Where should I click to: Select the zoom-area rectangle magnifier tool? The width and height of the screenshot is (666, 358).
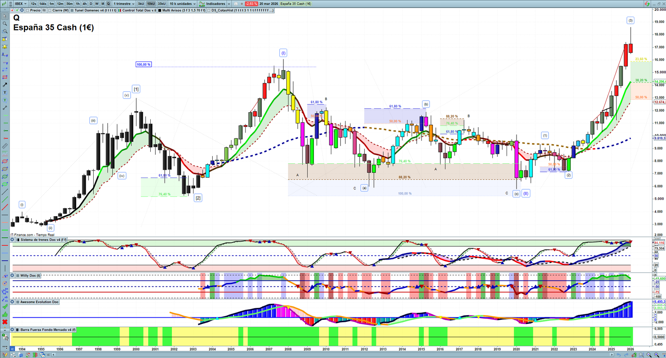(5, 31)
